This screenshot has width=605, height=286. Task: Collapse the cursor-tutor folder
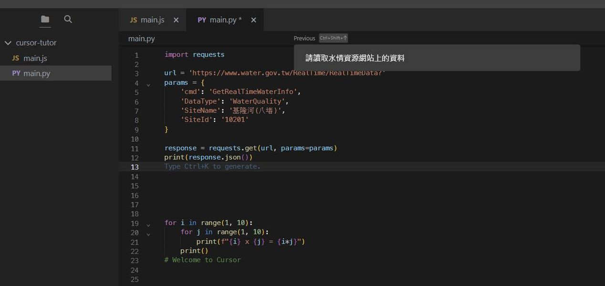click(x=8, y=43)
